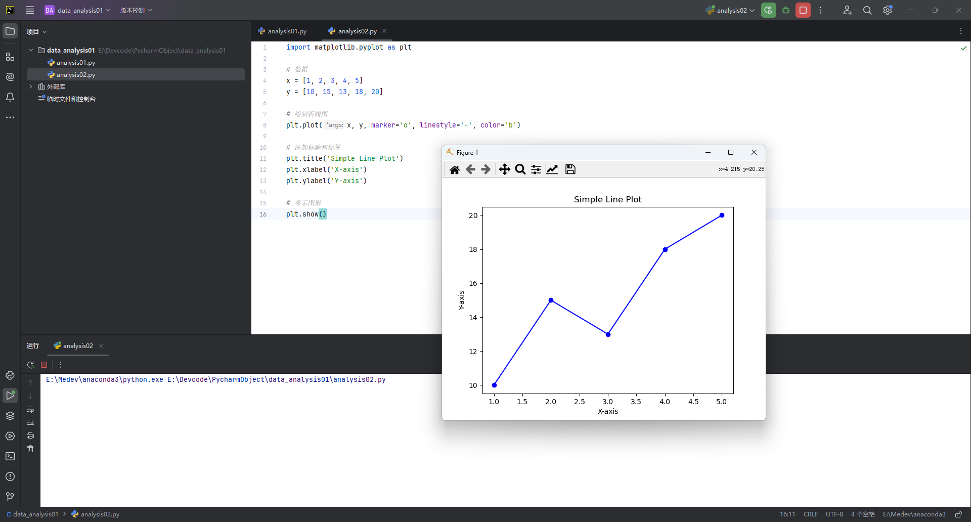
Task: Click data_analysis01 breadcrumb in status bar
Action: click(x=32, y=514)
